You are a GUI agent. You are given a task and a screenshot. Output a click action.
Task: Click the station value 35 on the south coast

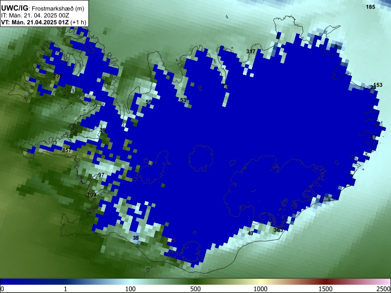(136, 238)
